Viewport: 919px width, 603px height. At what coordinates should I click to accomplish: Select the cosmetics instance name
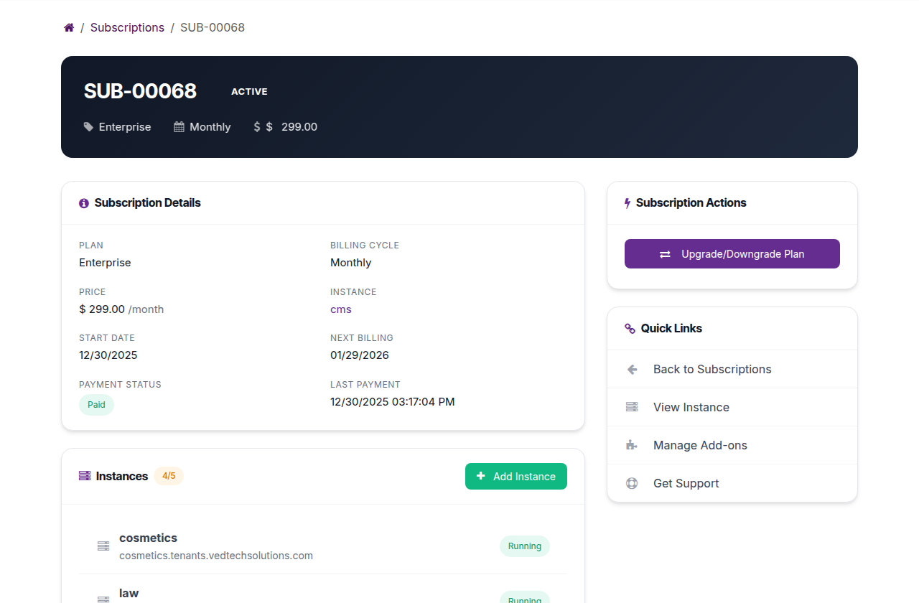click(x=148, y=538)
